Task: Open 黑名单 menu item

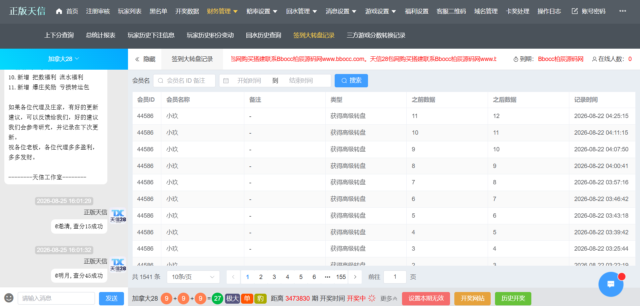Action: 158,11
